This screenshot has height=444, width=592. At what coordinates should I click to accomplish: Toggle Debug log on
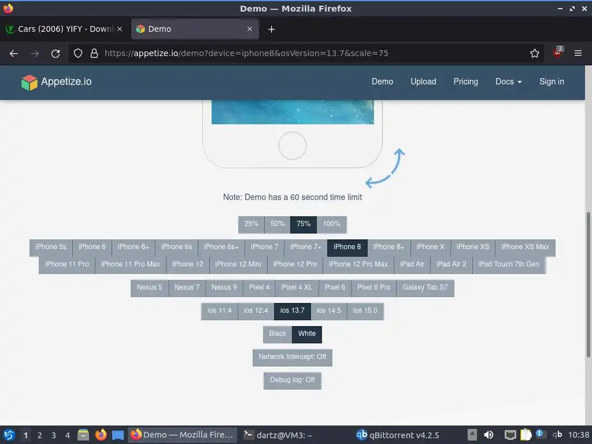pyautogui.click(x=292, y=380)
